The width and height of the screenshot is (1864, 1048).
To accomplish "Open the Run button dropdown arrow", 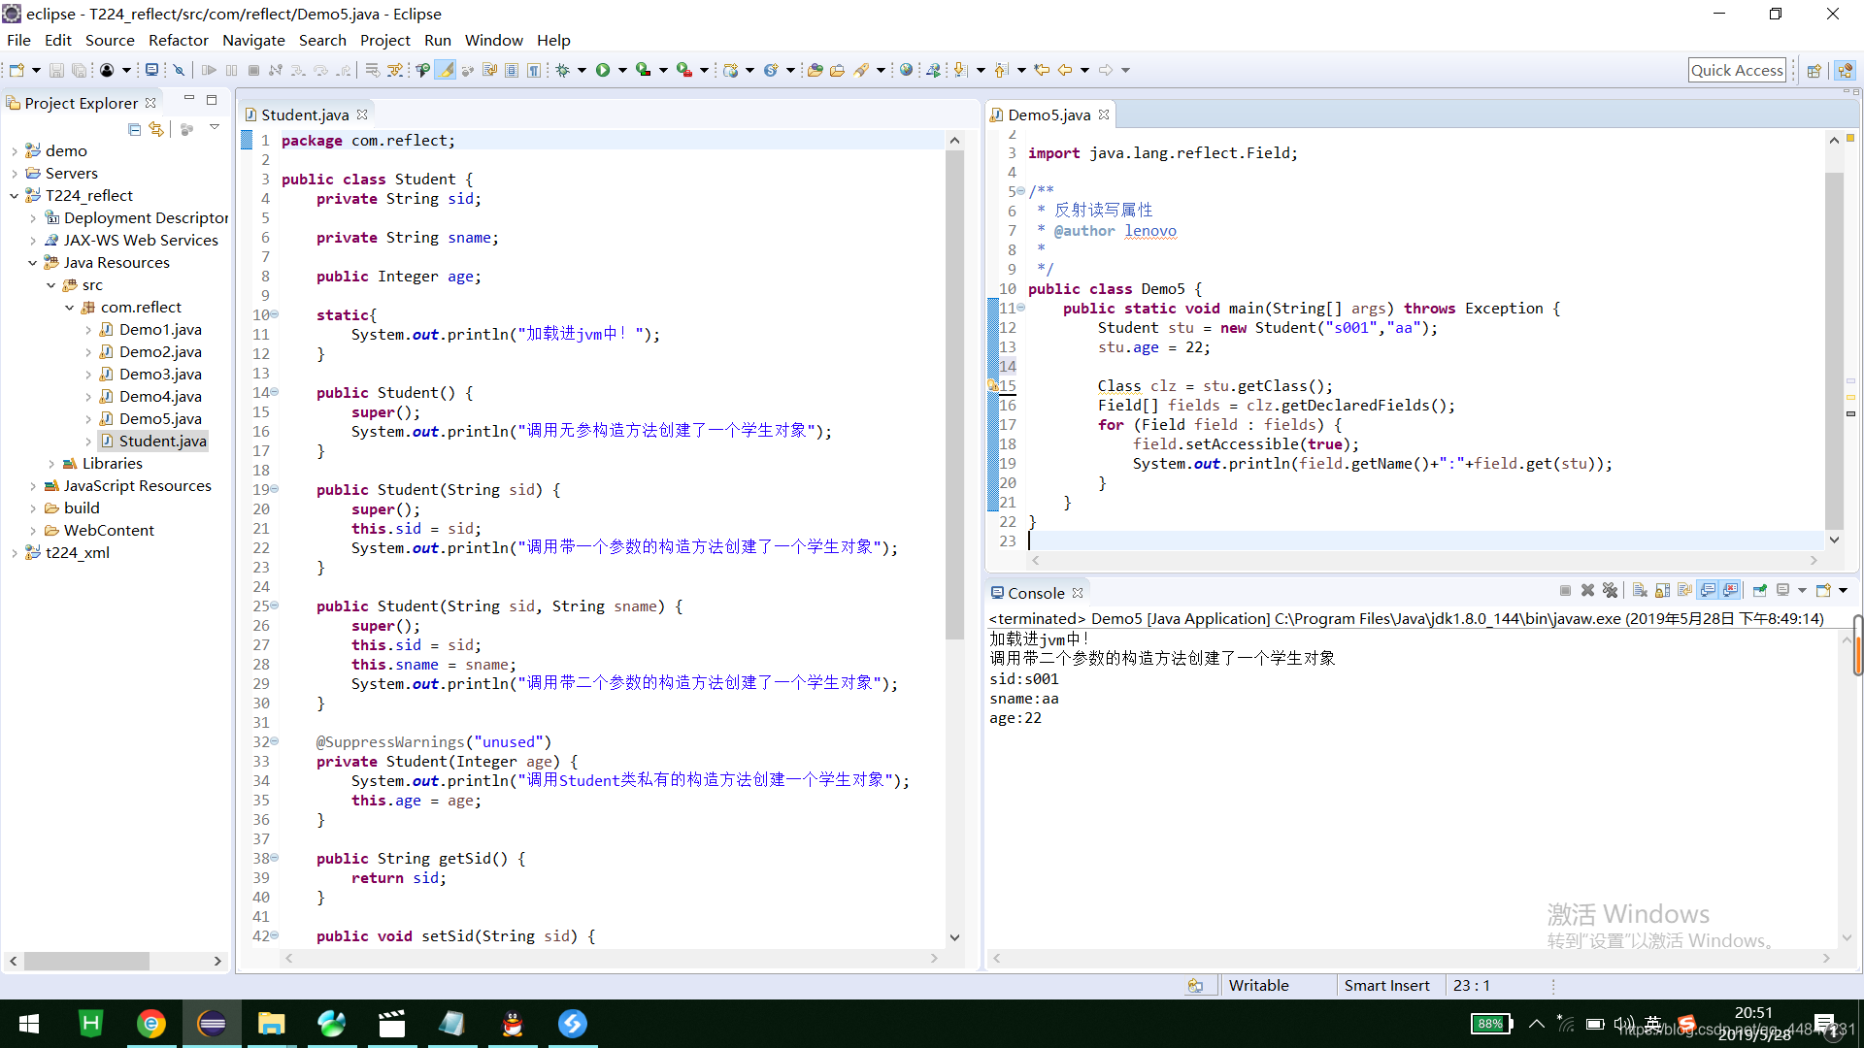I will [x=622, y=70].
